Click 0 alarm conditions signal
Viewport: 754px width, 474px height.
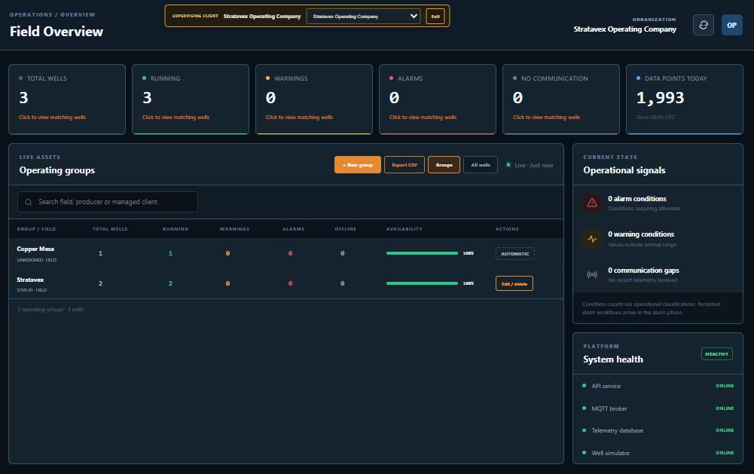pyautogui.click(x=658, y=203)
